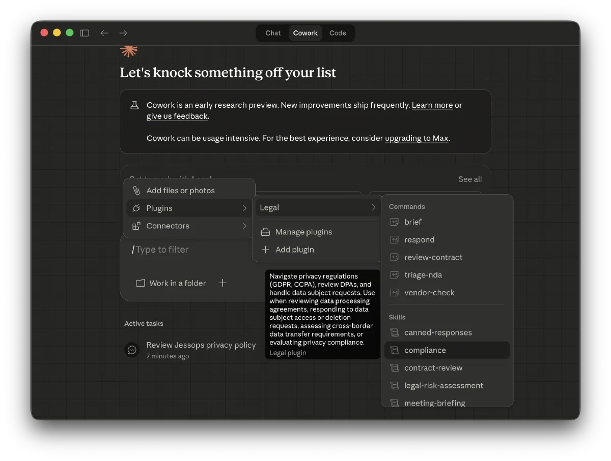Select the triage-nda command
Image resolution: width=611 pixels, height=461 pixels.
423,275
